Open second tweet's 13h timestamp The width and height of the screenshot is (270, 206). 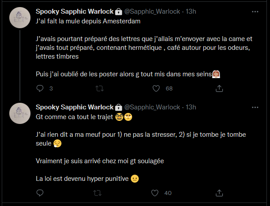pyautogui.click(x=191, y=107)
